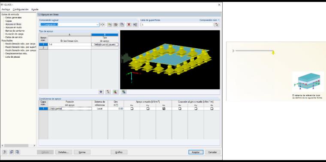
Task: Click the navigator horizontal scrollbar
Action: pyautogui.click(x=16, y=146)
